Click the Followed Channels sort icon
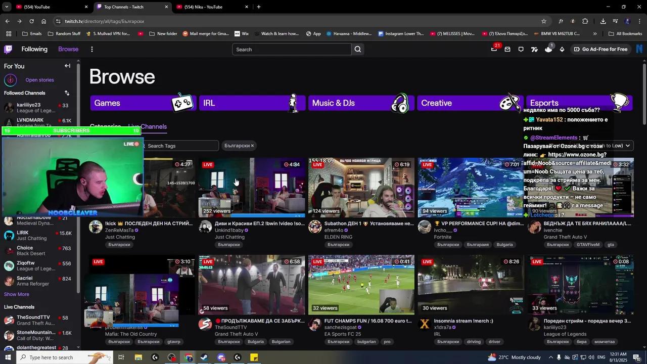 (x=67, y=93)
